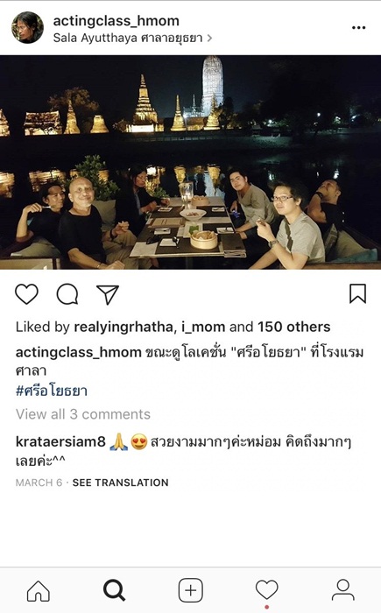Open realyingrhatha's profile from likes
The height and width of the screenshot is (613, 381).
click(x=124, y=328)
